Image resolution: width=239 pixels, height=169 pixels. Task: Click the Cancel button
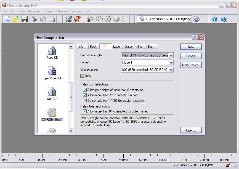[191, 56]
